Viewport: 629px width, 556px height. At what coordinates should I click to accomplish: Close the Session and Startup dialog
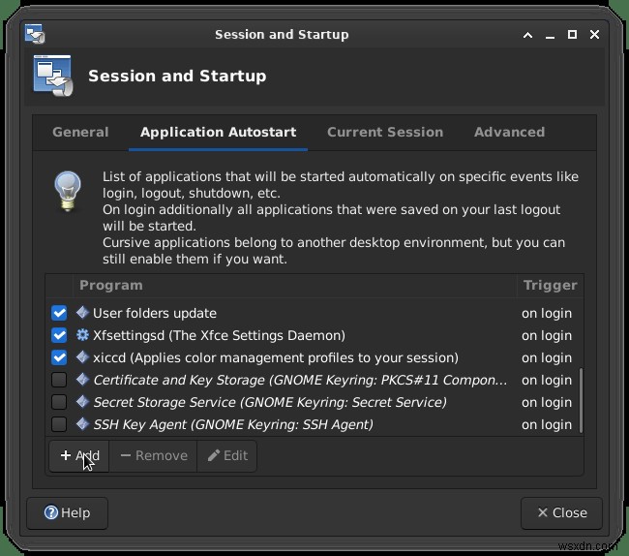pos(561,512)
